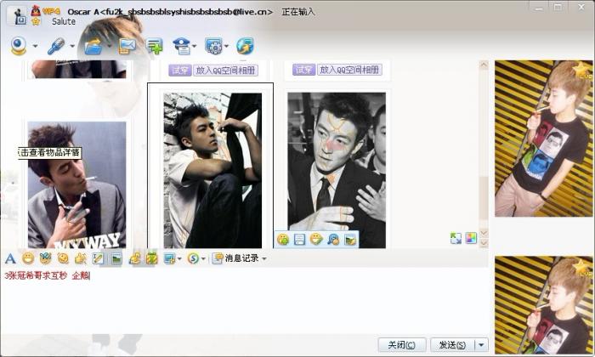Click 放入QQ空间相册 above the middle photo
This screenshot has height=357, width=595.
(225, 71)
